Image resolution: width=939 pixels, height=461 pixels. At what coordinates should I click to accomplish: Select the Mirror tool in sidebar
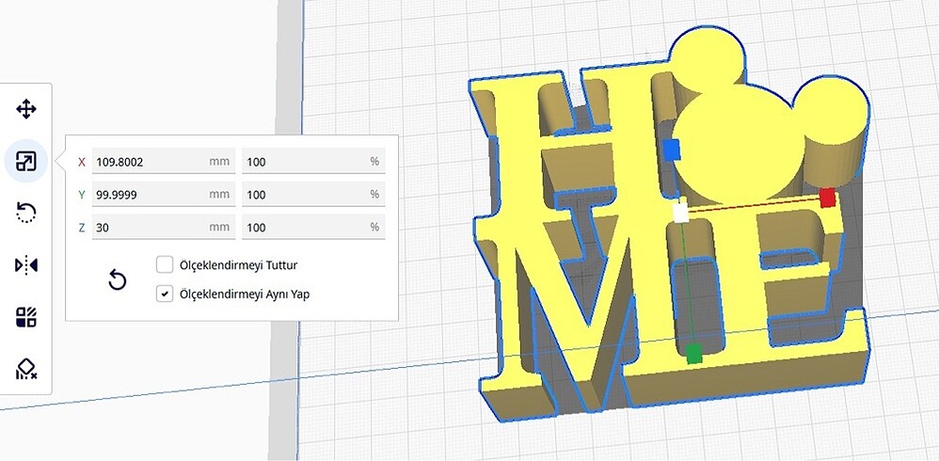point(25,264)
